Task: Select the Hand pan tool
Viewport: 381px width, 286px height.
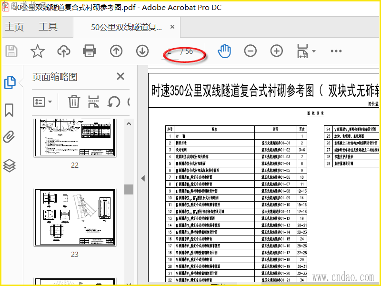Action: [x=224, y=51]
